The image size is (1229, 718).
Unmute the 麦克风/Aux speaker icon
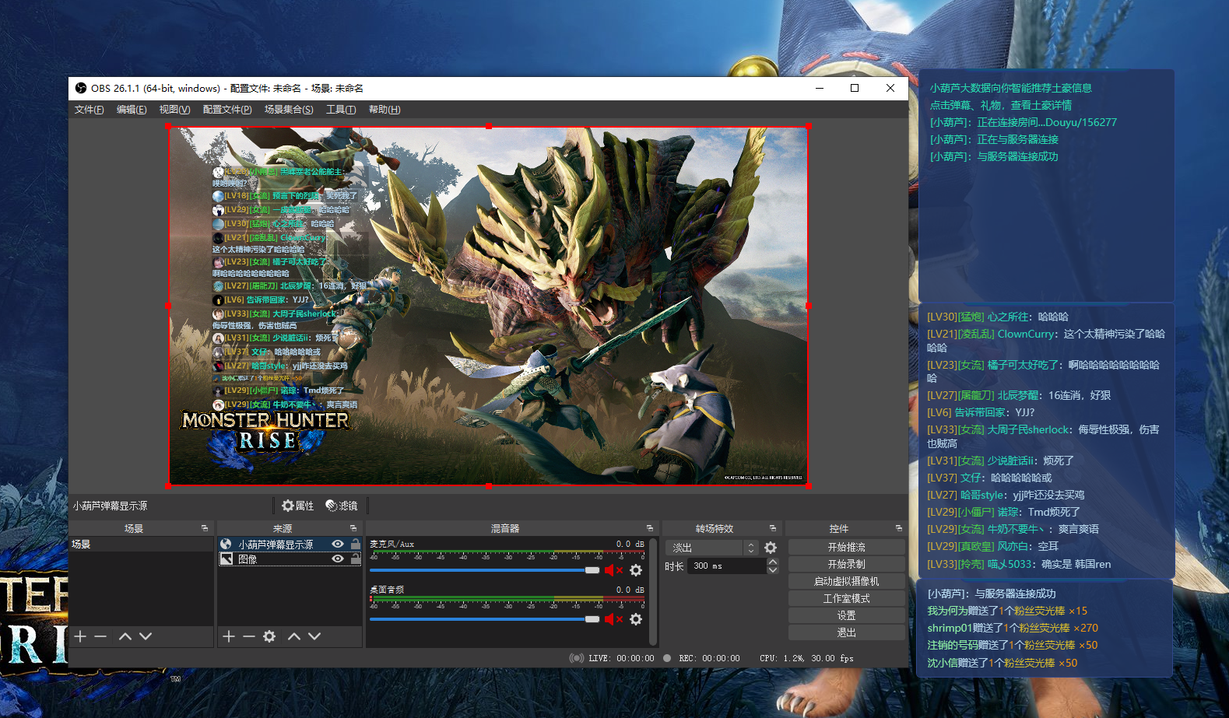[x=613, y=570]
